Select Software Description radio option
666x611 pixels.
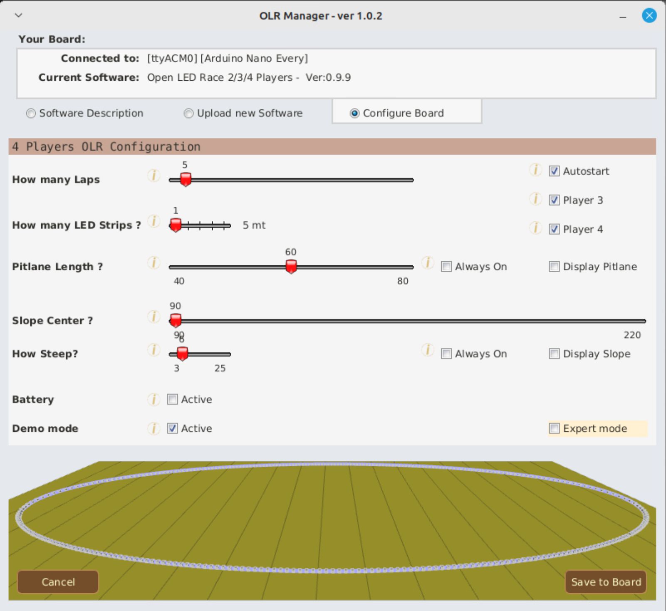coord(31,113)
